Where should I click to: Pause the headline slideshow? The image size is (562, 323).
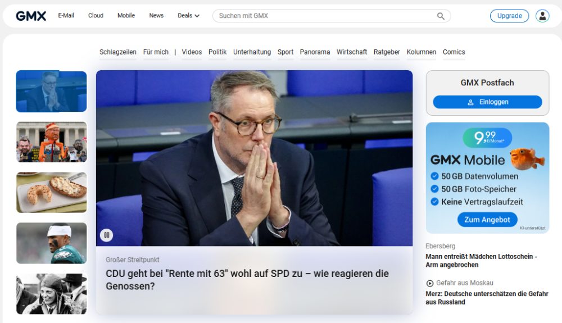(x=106, y=235)
